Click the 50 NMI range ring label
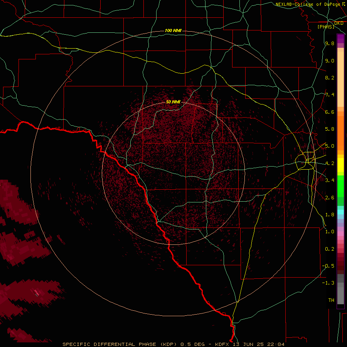Screen dimensions: 347x347 [x=173, y=102]
